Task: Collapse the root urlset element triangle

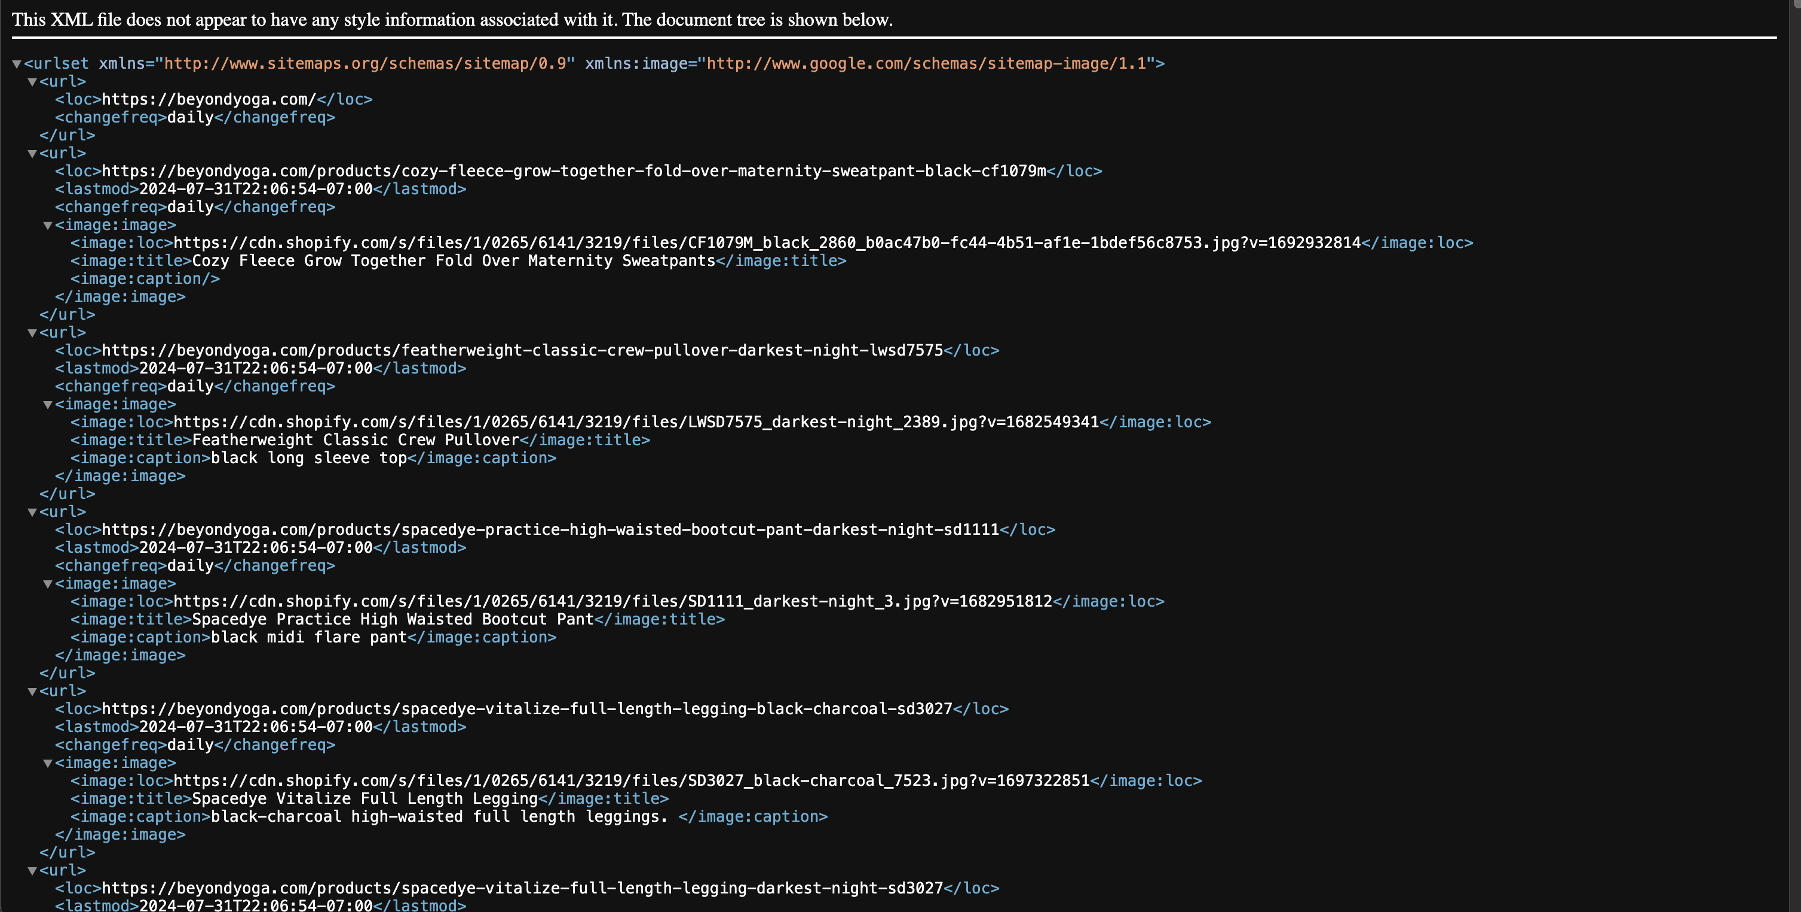Action: 16,65
